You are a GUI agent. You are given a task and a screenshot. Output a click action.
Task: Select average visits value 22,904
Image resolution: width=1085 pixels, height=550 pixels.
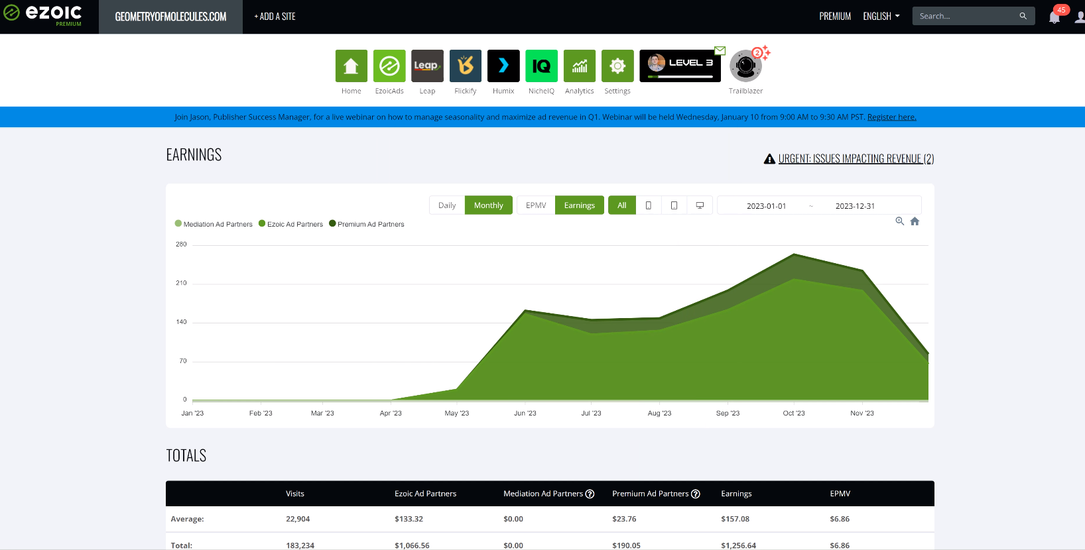[x=298, y=519]
